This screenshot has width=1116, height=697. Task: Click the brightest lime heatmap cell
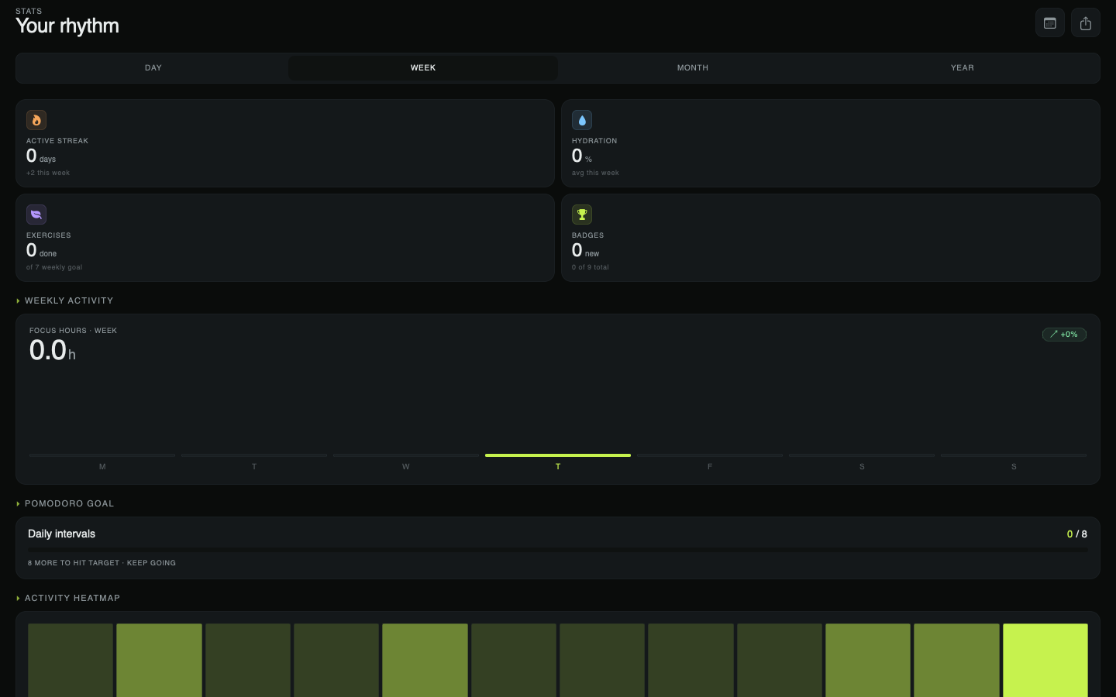(x=1045, y=661)
